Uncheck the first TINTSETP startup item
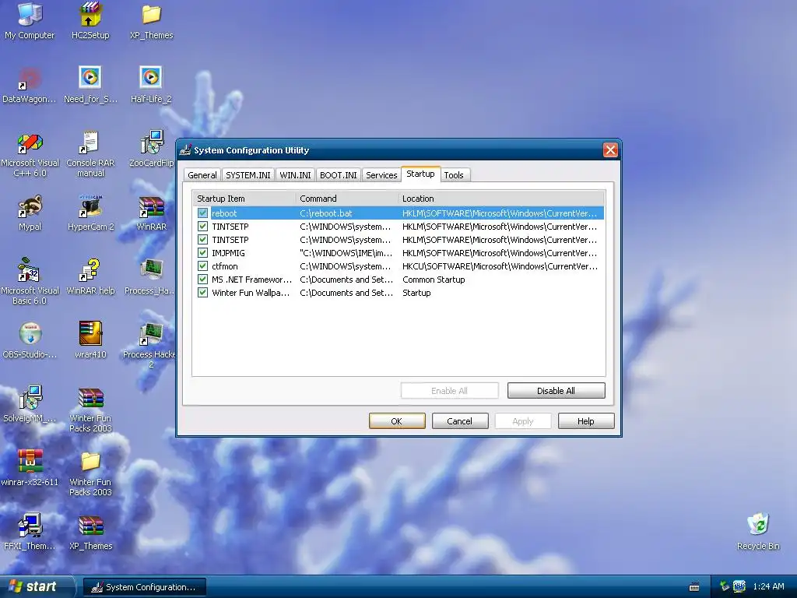Viewport: 797px width, 598px height. tap(203, 227)
